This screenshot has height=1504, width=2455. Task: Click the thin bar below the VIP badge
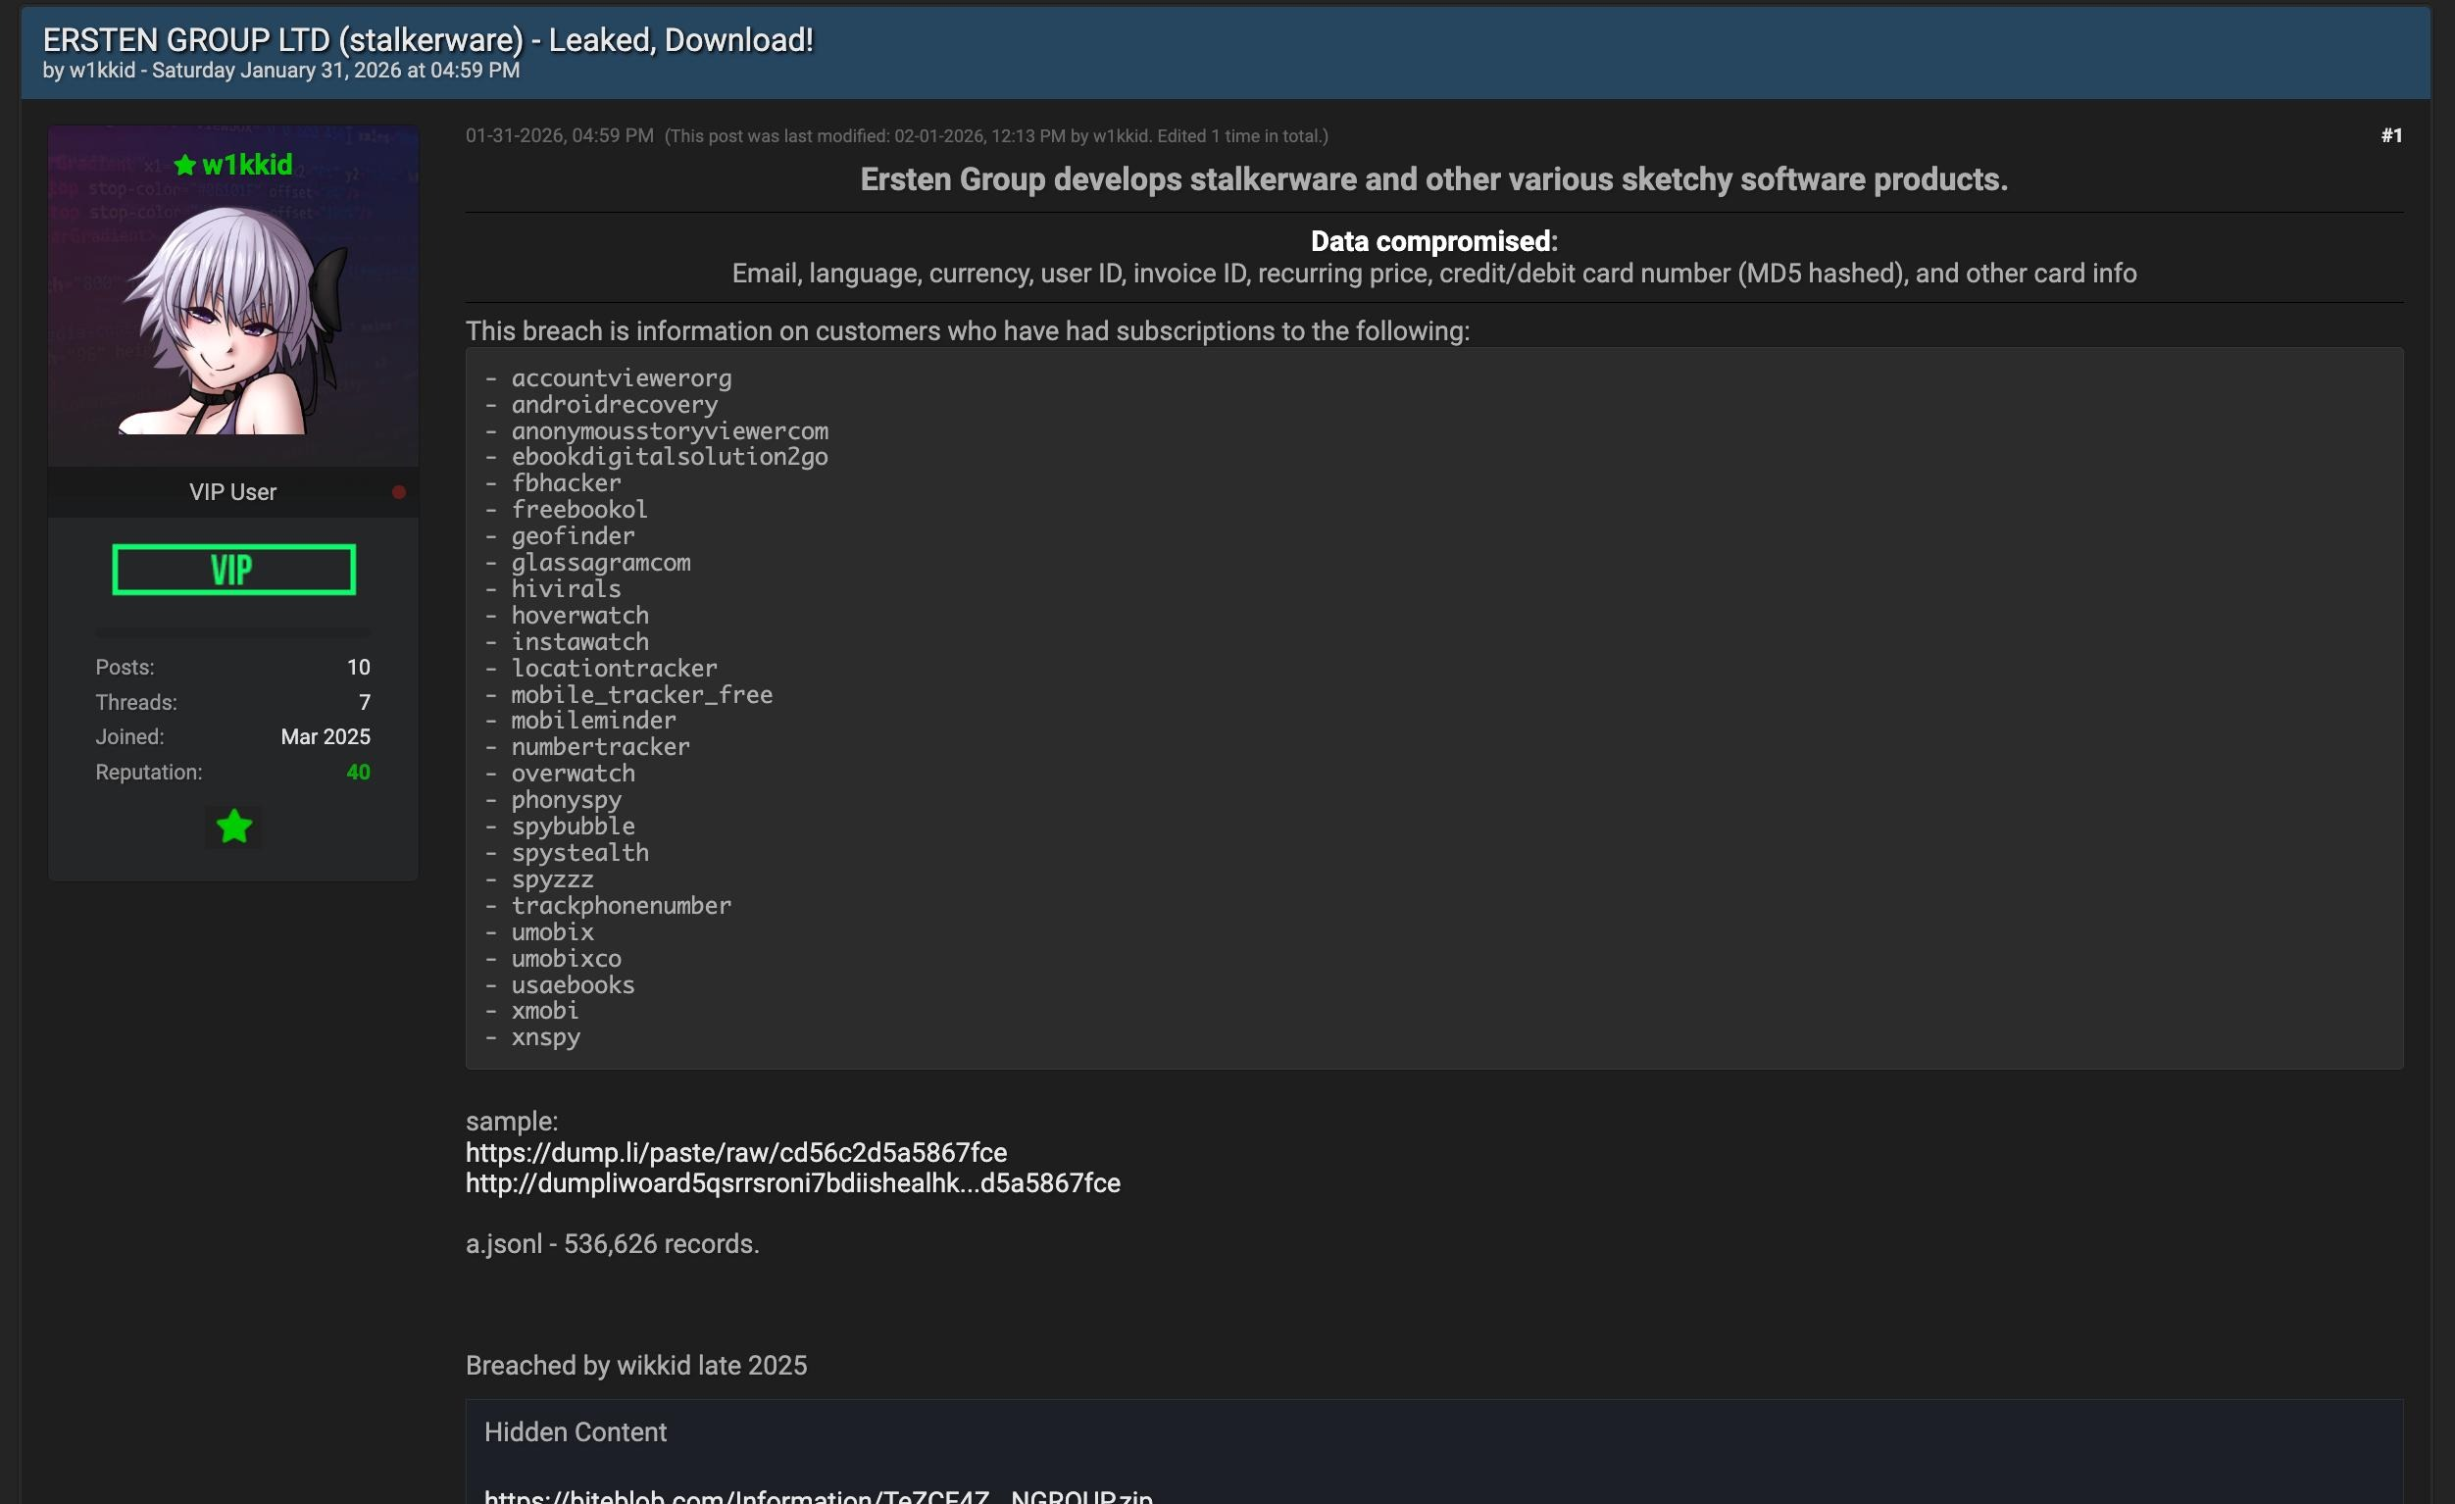(x=233, y=632)
